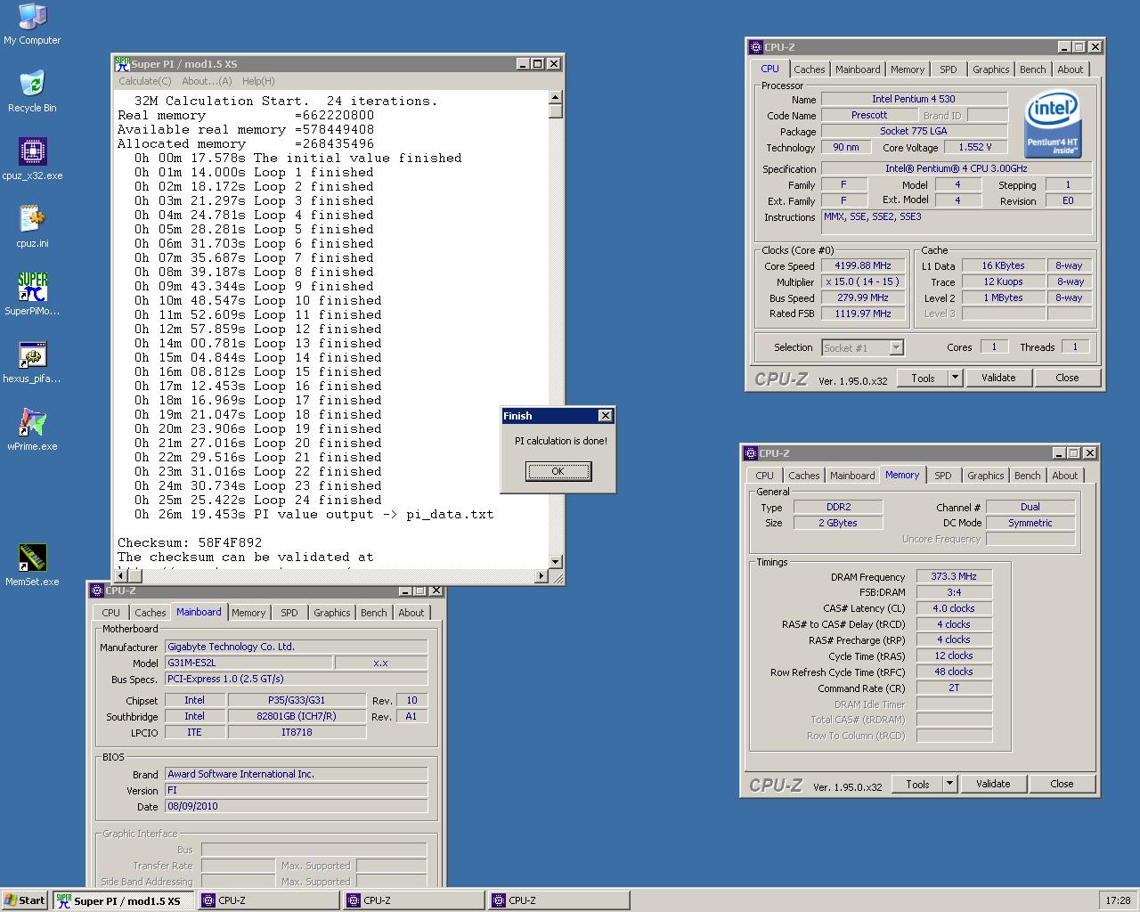1140x912 pixels.
Task: Click Tools button in Memory CPU-Z window
Action: click(x=917, y=784)
